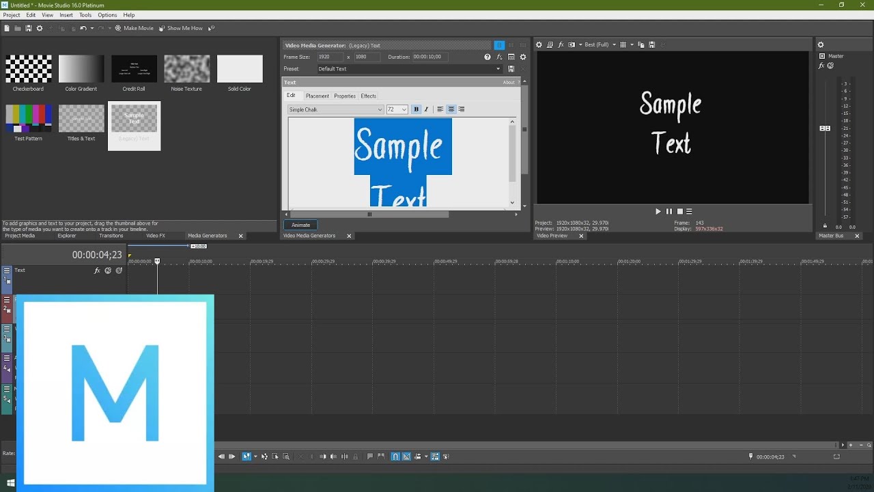Pause the video preview
The image size is (874, 492).
(x=669, y=212)
